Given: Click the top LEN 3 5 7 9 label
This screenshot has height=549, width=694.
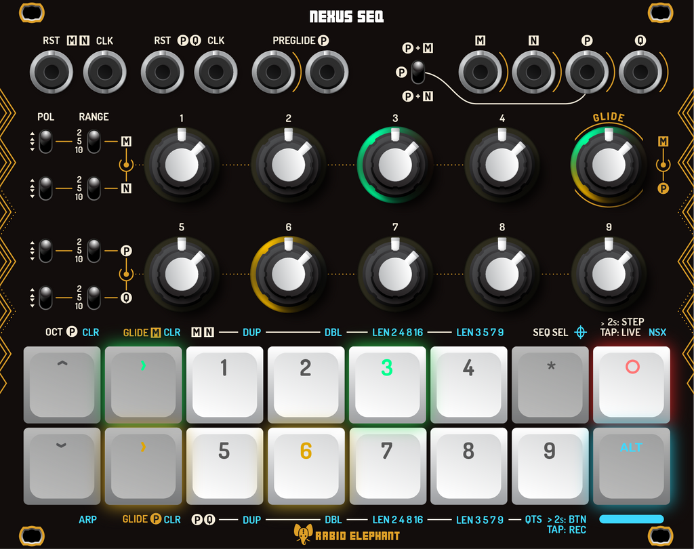Looking at the screenshot, I should pos(481,333).
